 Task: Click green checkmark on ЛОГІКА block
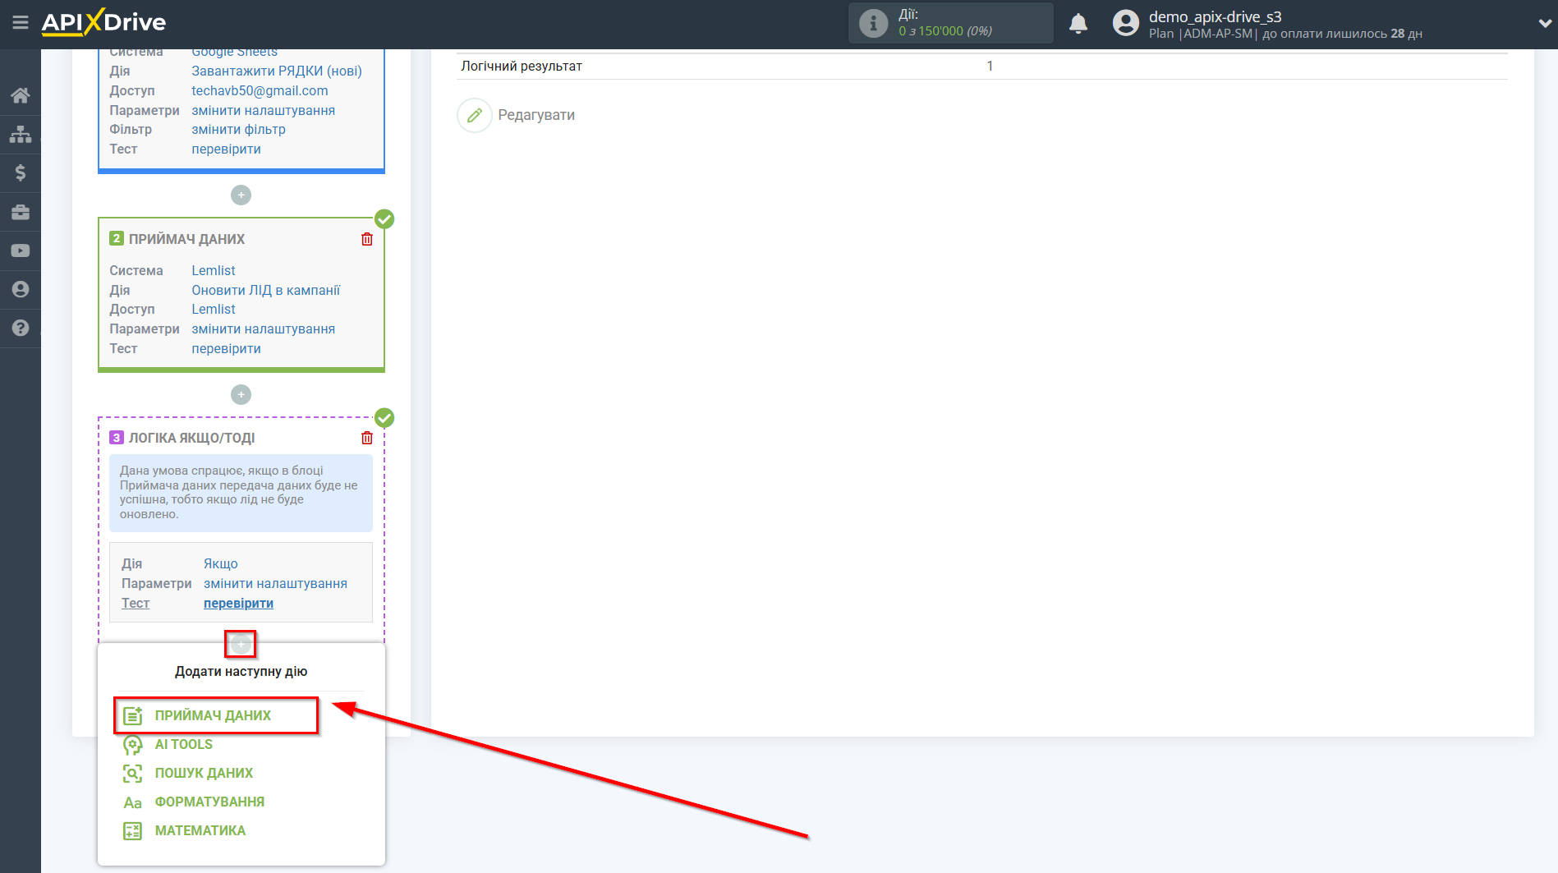point(384,417)
